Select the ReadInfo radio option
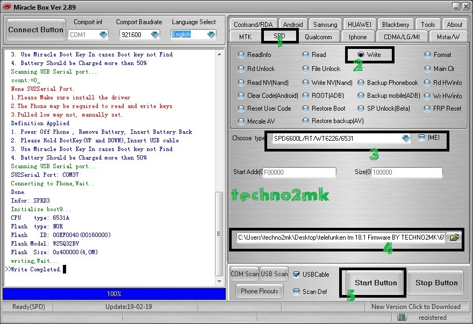 pos(241,55)
